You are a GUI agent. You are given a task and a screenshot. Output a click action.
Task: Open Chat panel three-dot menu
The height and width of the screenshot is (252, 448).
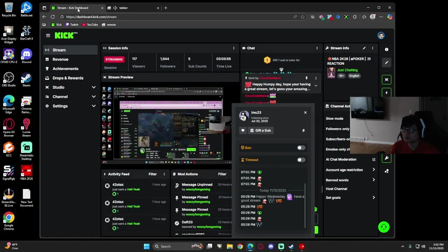click(x=317, y=48)
